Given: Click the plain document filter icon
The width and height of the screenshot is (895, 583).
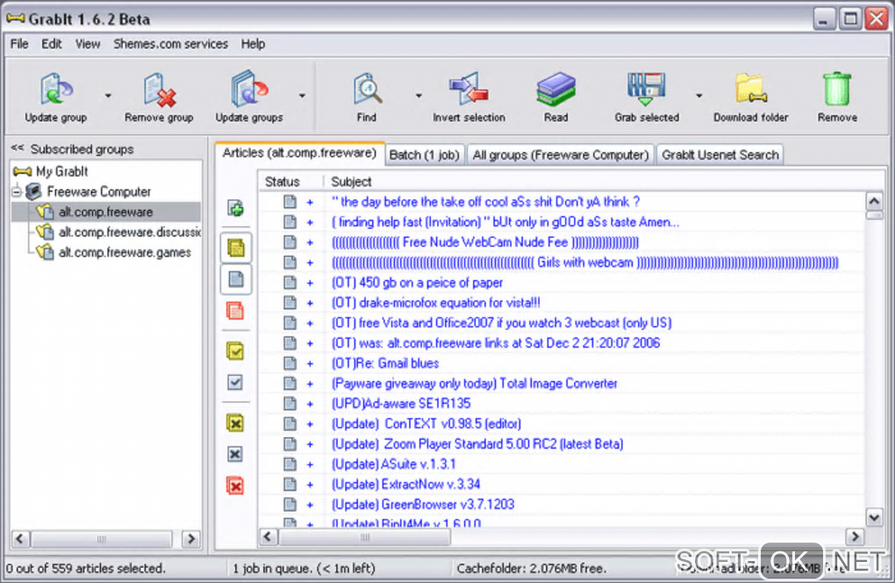Looking at the screenshot, I should 236,279.
